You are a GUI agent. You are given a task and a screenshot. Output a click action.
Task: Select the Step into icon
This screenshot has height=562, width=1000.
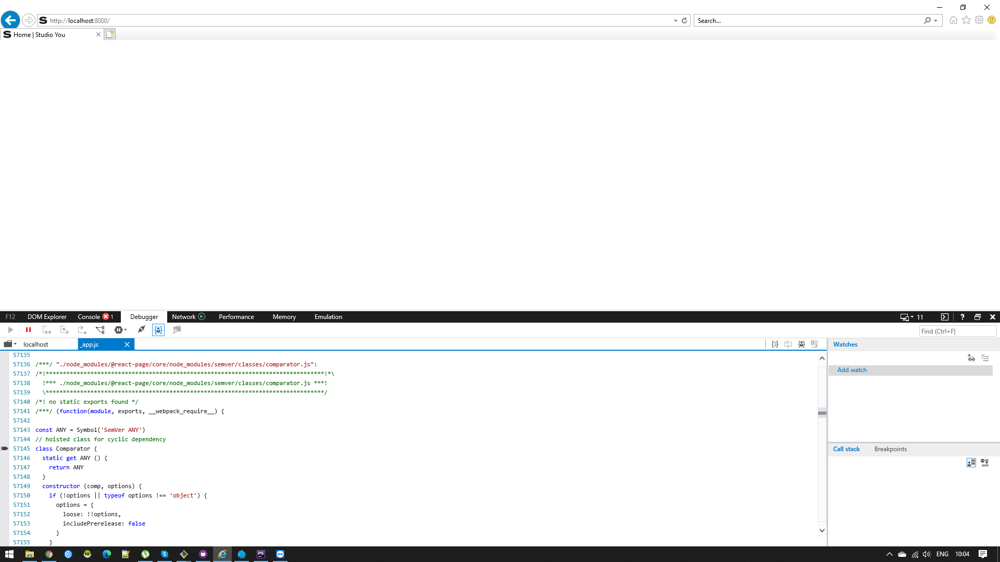click(47, 330)
